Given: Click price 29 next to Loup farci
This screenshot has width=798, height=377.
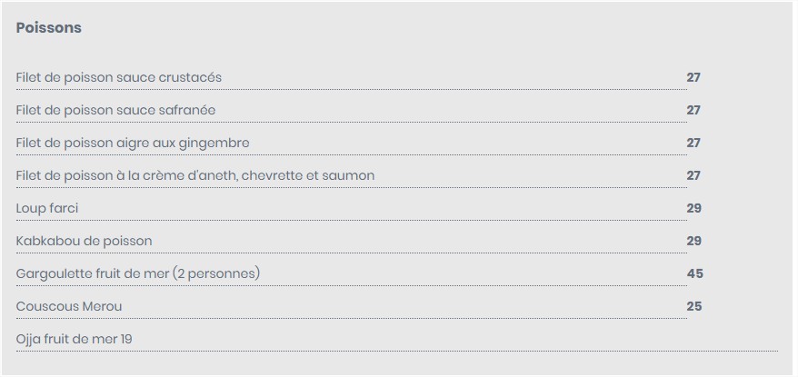Looking at the screenshot, I should point(694,208).
